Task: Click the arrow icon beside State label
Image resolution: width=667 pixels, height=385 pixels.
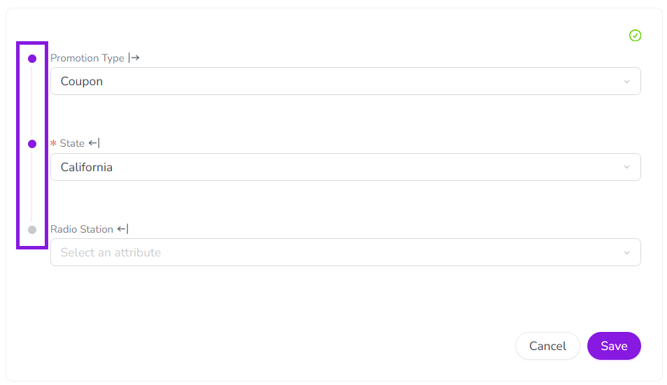Action: click(94, 143)
